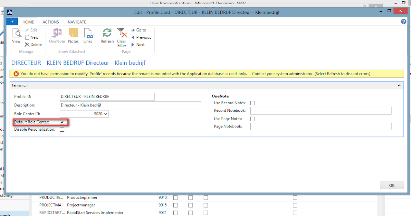
Task: Toggle first checkbox in the RapidStart row
Action: 175,213
